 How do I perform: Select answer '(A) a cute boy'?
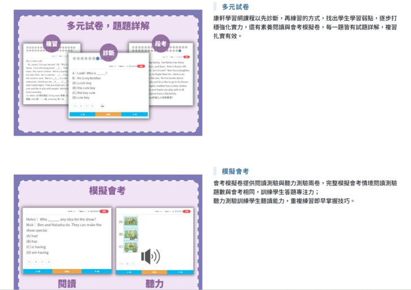(x=85, y=83)
